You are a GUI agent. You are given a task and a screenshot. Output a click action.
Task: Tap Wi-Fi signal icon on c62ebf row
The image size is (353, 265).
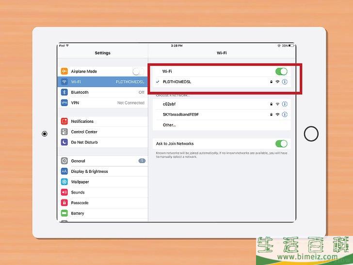[277, 104]
